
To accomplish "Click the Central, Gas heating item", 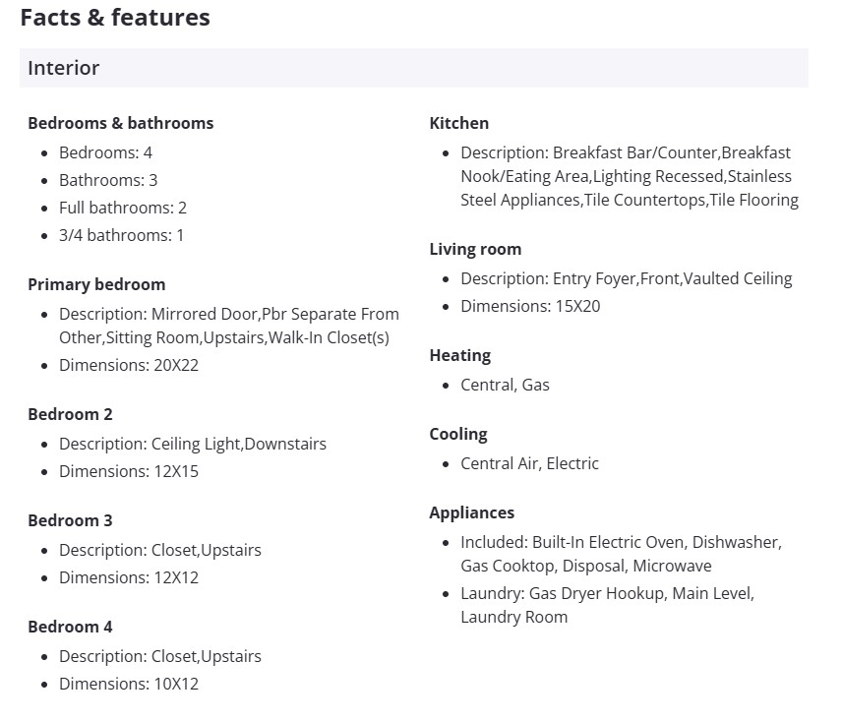I will click(x=505, y=385).
